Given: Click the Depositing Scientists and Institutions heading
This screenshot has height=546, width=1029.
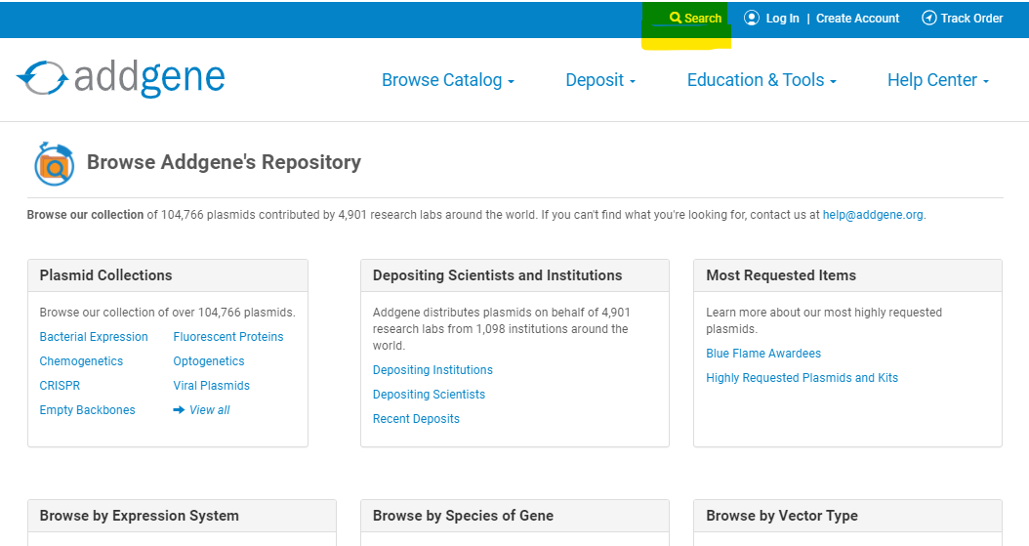Looking at the screenshot, I should pyautogui.click(x=498, y=275).
